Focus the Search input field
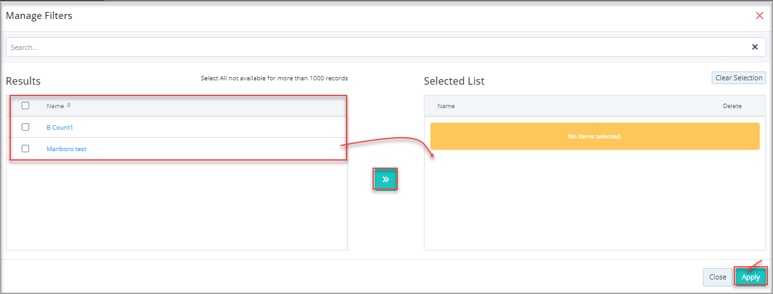 374,47
